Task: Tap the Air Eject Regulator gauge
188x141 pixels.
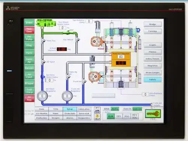Action: tap(42, 96)
